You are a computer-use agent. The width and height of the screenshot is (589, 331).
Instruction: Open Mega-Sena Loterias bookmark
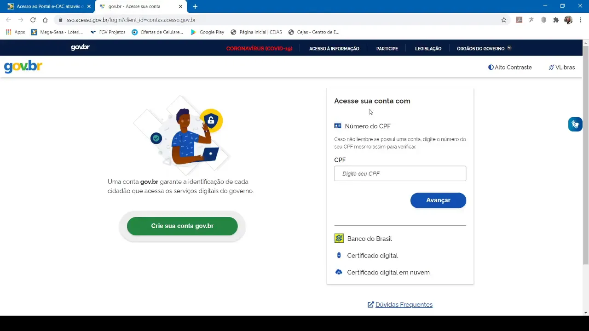(x=57, y=32)
